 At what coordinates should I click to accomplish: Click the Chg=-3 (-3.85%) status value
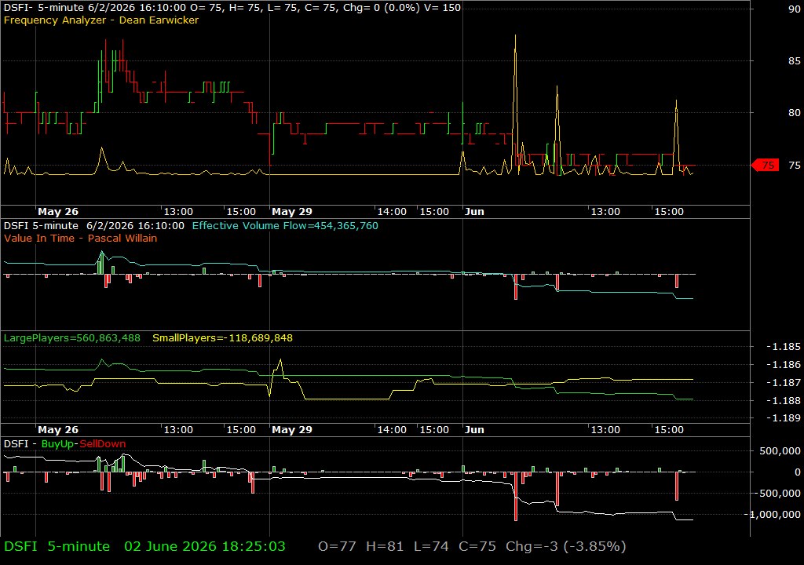[565, 546]
